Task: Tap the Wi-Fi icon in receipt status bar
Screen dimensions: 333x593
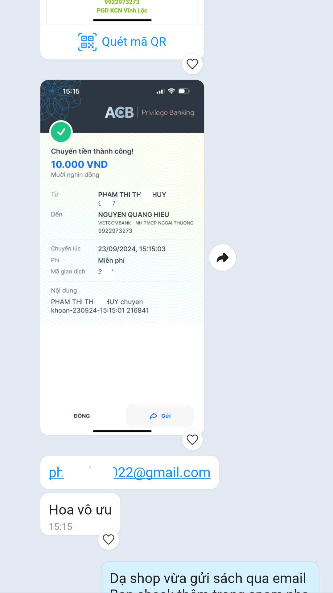Action: (171, 91)
